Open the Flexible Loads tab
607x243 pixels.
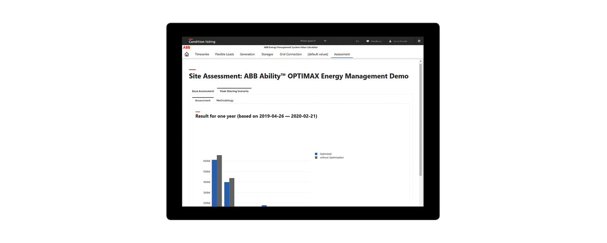[224, 54]
